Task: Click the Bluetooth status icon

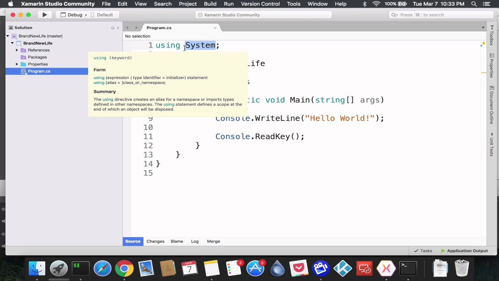Action: 365,4
